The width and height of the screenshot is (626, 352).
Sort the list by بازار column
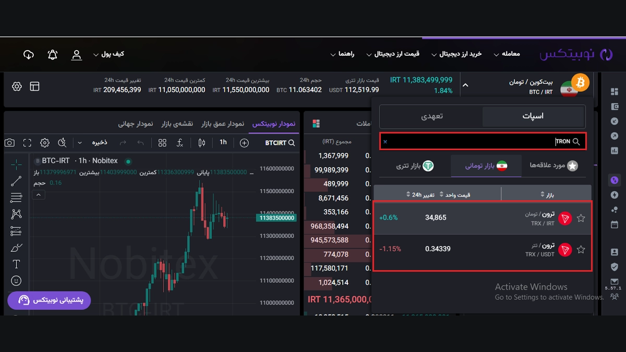pyautogui.click(x=548, y=195)
